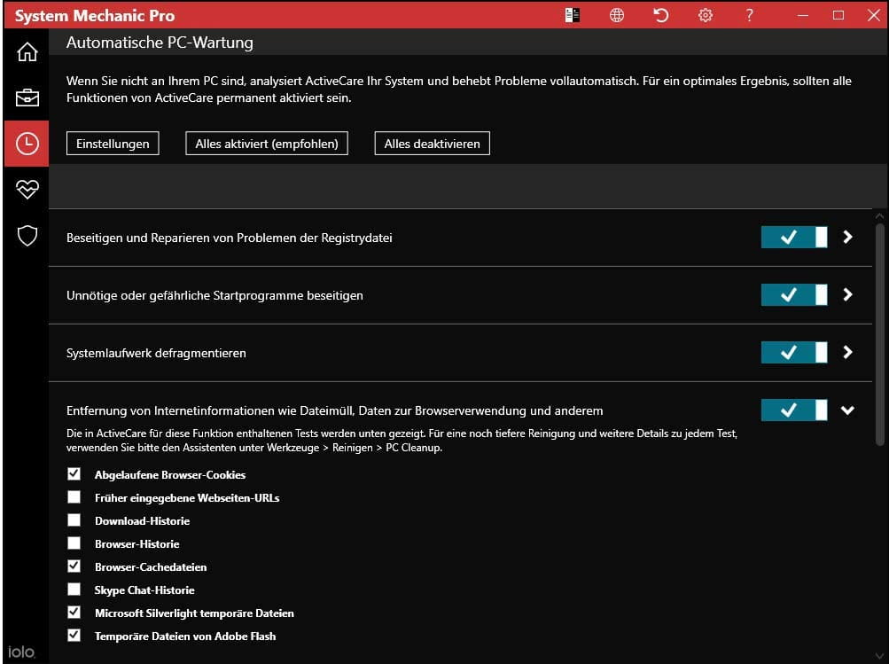Click the question mark help icon

pyautogui.click(x=750, y=15)
